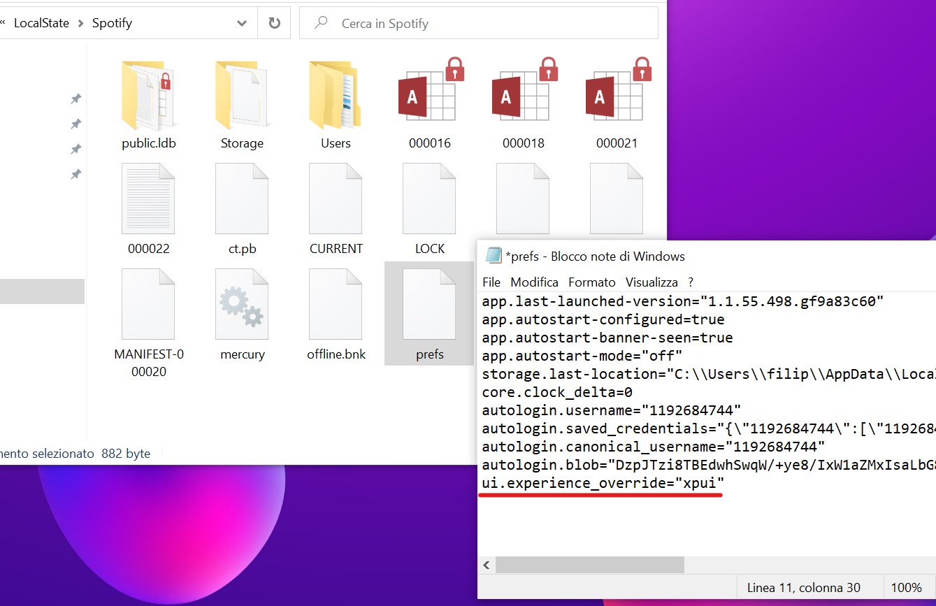Viewport: 936px width, 606px height.
Task: Click Linea 11, colonna 30 status
Action: [x=804, y=588]
